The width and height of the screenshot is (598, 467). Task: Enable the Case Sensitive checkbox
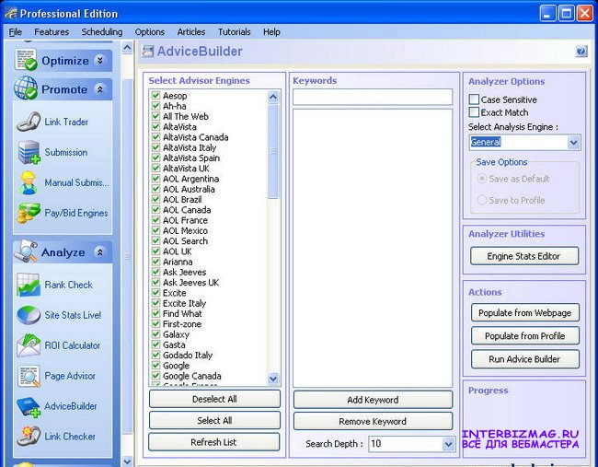[x=474, y=99]
